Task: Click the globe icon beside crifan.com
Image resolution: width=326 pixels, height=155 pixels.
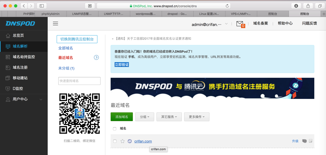Action: pyautogui.click(x=130, y=141)
